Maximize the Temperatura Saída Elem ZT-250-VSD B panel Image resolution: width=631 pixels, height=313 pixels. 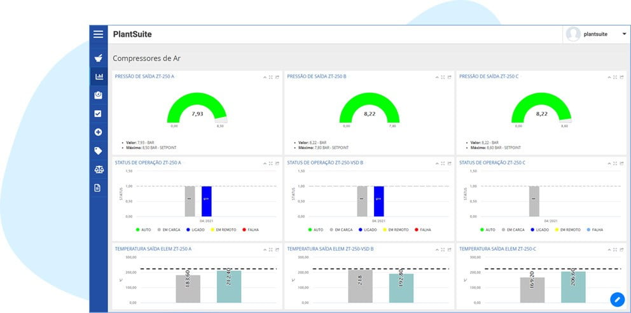443,250
